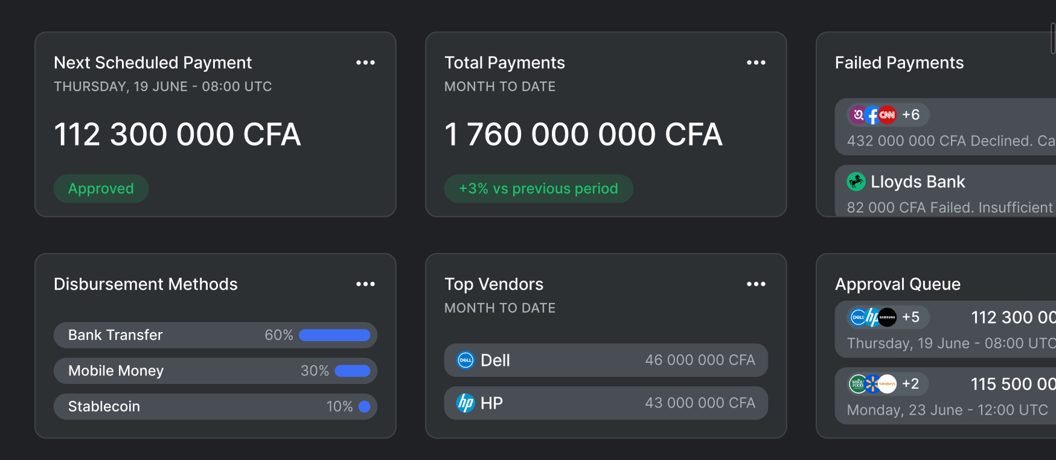
Task: Open Disbursement Methods three-dot menu
Action: [x=365, y=284]
